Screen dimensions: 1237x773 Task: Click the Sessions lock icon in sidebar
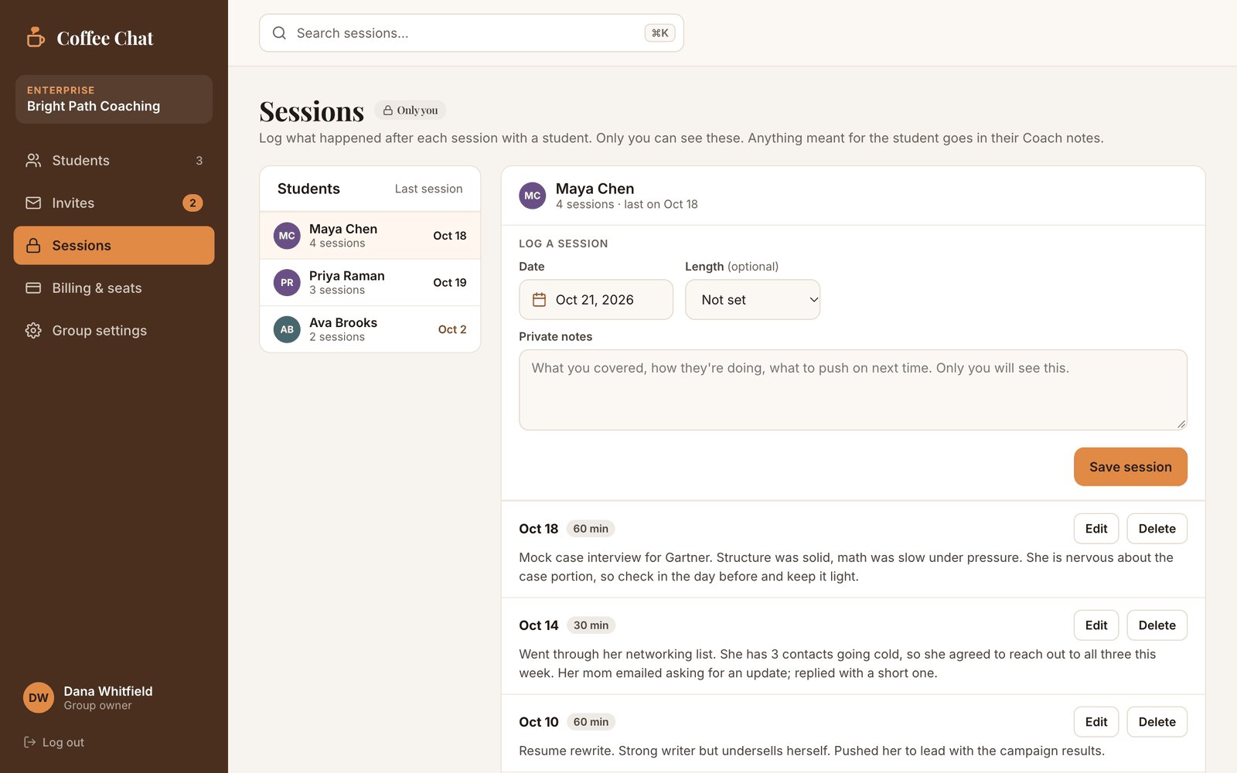tap(33, 245)
